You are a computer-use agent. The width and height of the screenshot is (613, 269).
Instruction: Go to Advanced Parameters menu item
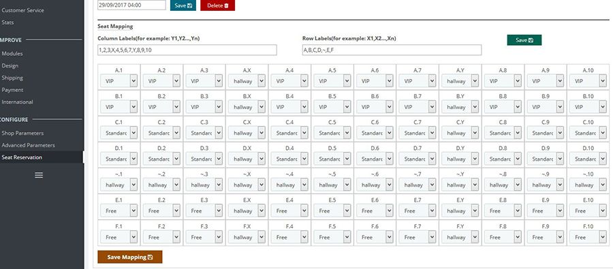[x=28, y=145]
